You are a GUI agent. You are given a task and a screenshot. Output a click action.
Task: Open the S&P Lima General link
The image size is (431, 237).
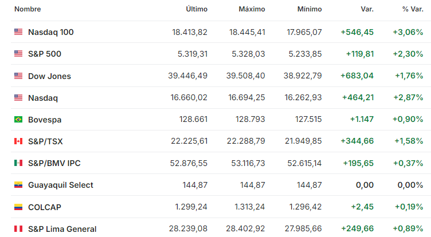tap(62, 229)
